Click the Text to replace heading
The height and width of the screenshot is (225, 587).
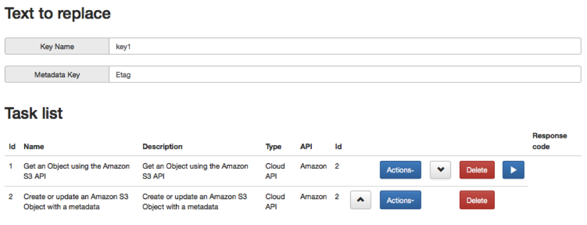coord(58,13)
